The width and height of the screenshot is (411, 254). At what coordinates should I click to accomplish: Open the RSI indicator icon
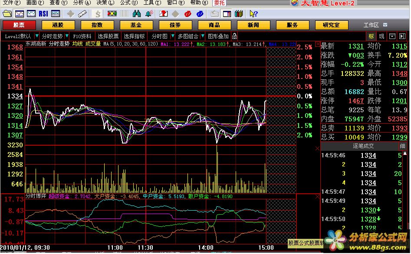coord(43,13)
